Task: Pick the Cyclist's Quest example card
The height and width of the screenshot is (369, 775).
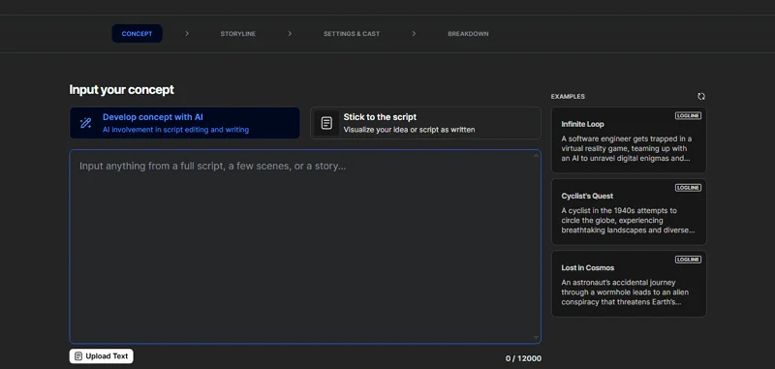Action: (629, 211)
